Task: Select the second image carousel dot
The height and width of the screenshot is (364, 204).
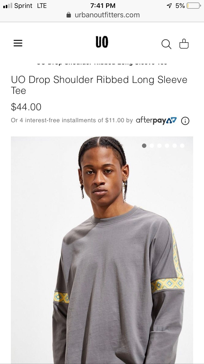Action: [152, 146]
